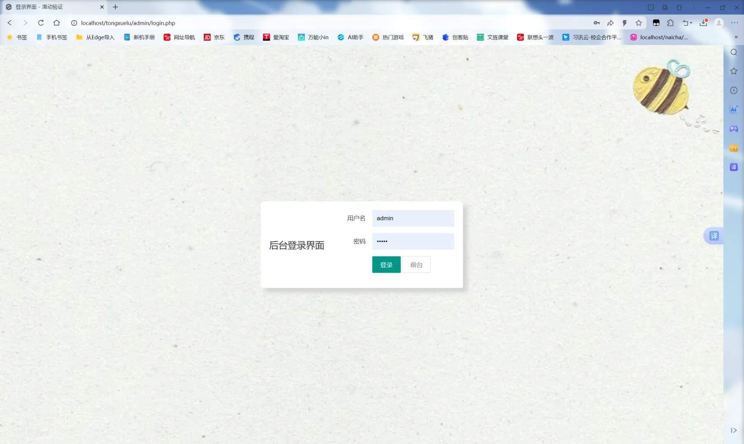Open browsing history from the sidebar clock icon
This screenshot has height=444, width=744.
pyautogui.click(x=734, y=90)
